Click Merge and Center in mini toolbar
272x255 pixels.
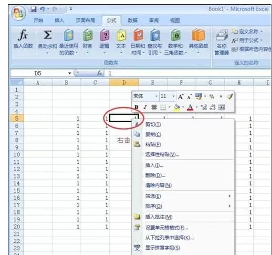point(221,107)
